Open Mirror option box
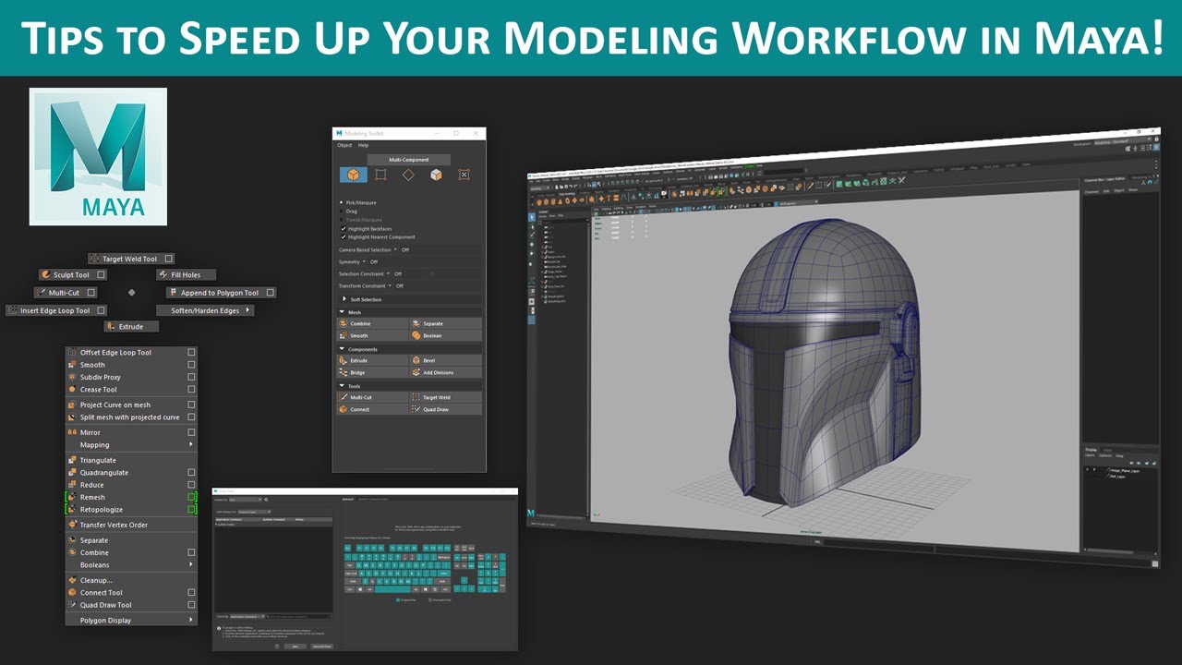The width and height of the screenshot is (1182, 665). (191, 432)
